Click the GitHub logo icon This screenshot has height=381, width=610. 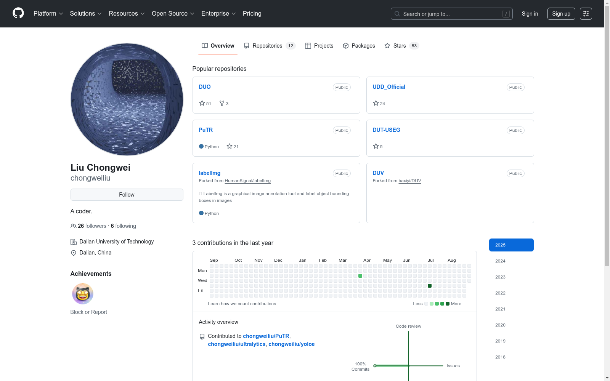pos(18,13)
